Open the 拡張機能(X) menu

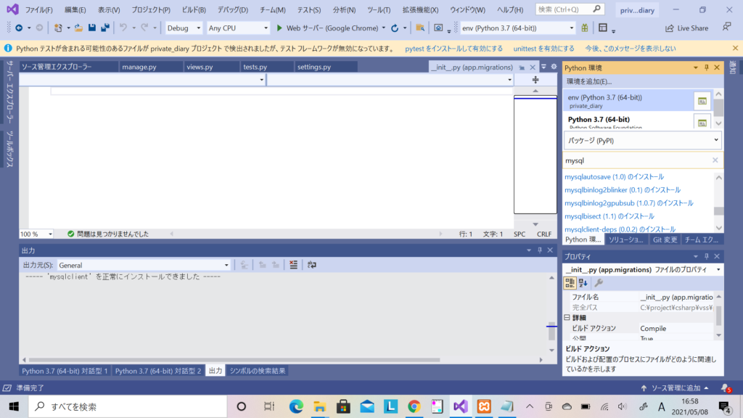coord(420,9)
